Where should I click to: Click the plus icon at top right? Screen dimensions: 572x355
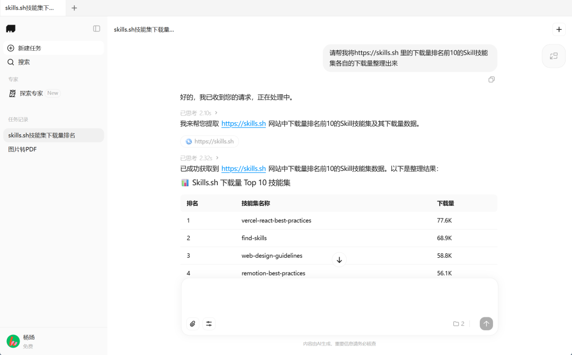(x=559, y=30)
